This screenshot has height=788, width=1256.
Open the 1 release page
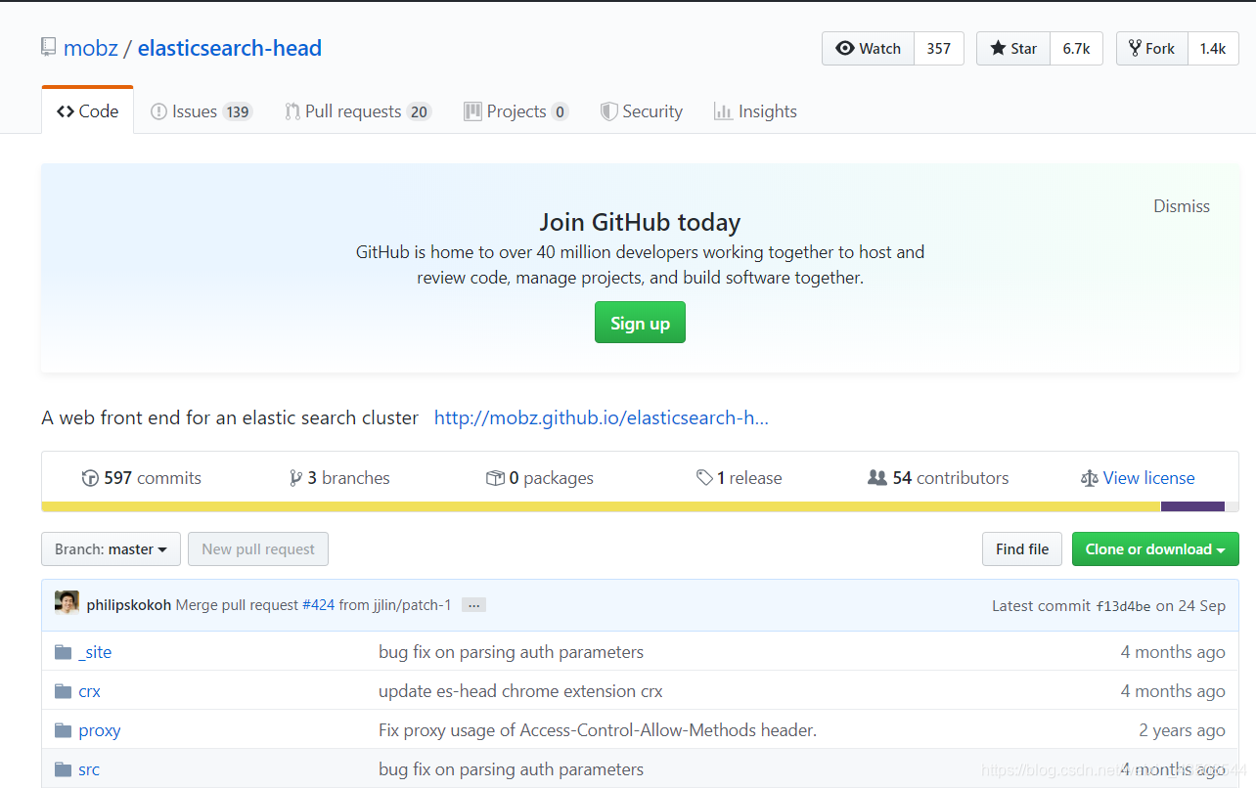pos(740,478)
